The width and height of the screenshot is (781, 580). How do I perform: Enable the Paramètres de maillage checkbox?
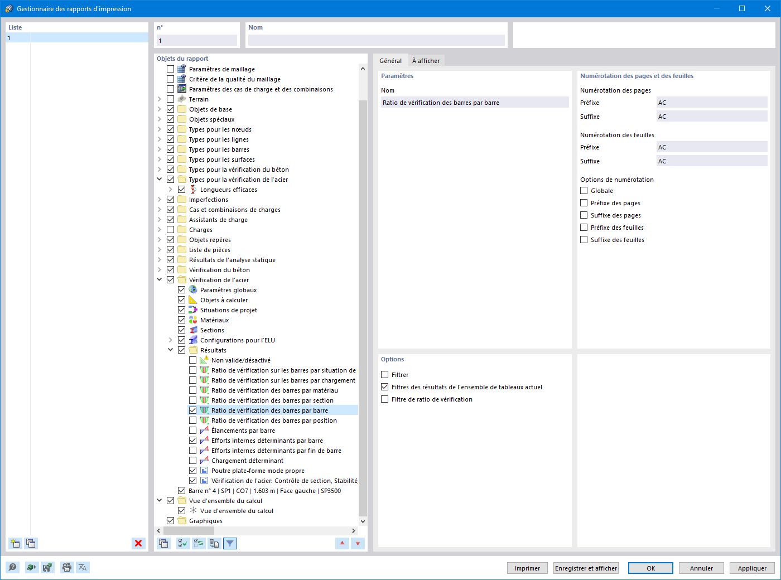coord(171,69)
